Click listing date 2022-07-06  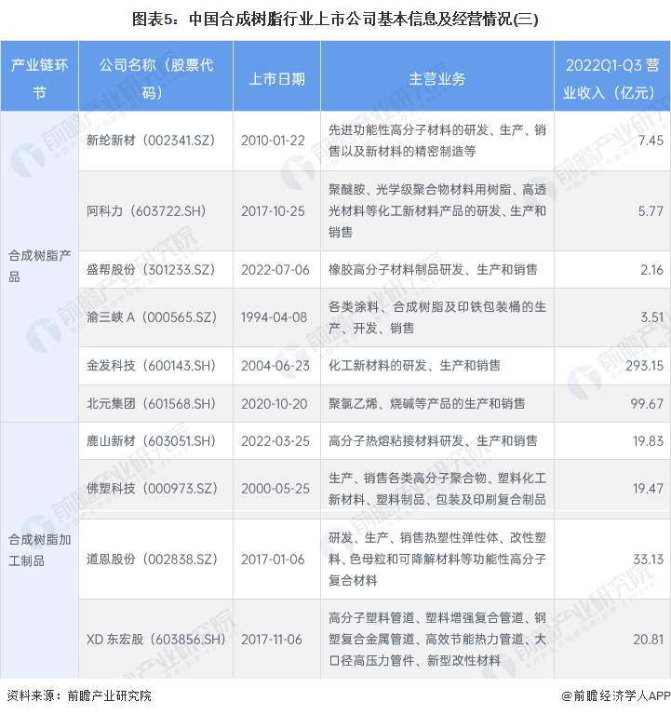275,270
